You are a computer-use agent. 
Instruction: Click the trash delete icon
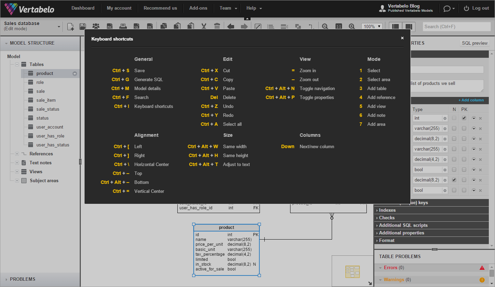click(x=217, y=26)
